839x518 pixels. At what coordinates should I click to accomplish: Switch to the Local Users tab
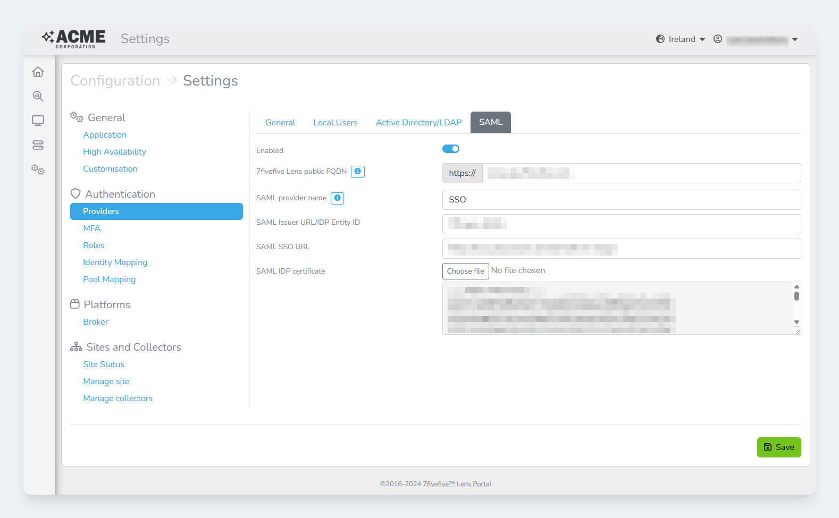pyautogui.click(x=335, y=123)
